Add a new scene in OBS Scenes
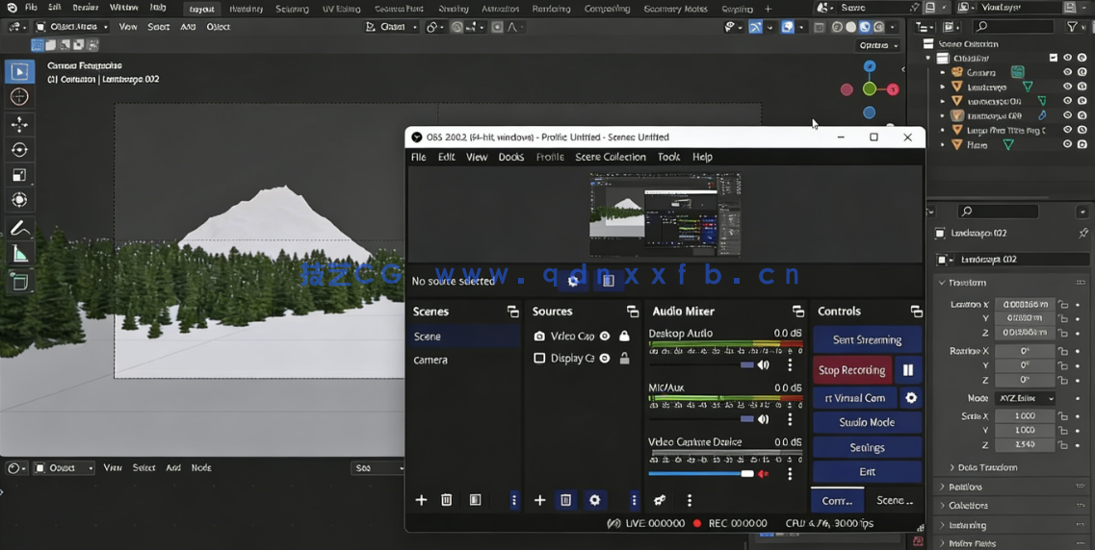This screenshot has width=1095, height=550. 421,500
